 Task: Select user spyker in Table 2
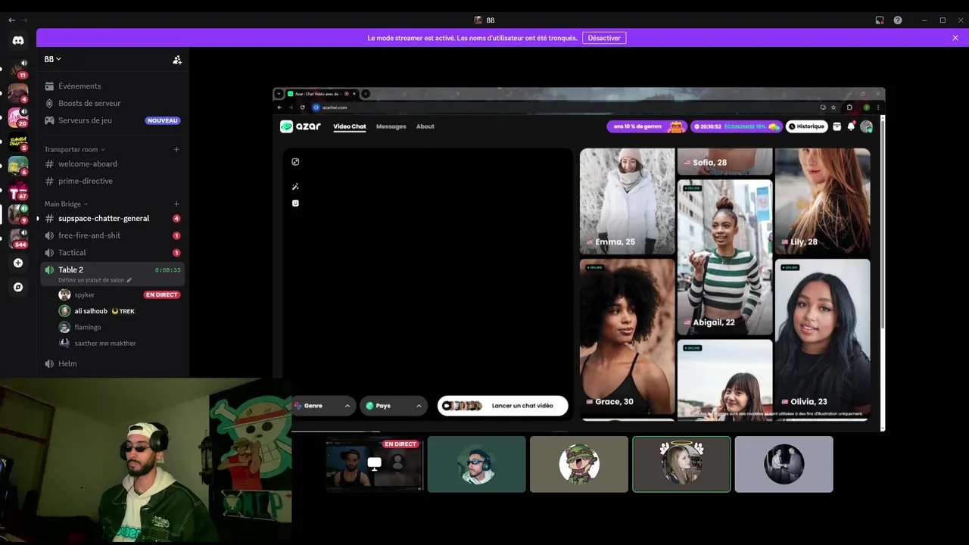point(120,294)
